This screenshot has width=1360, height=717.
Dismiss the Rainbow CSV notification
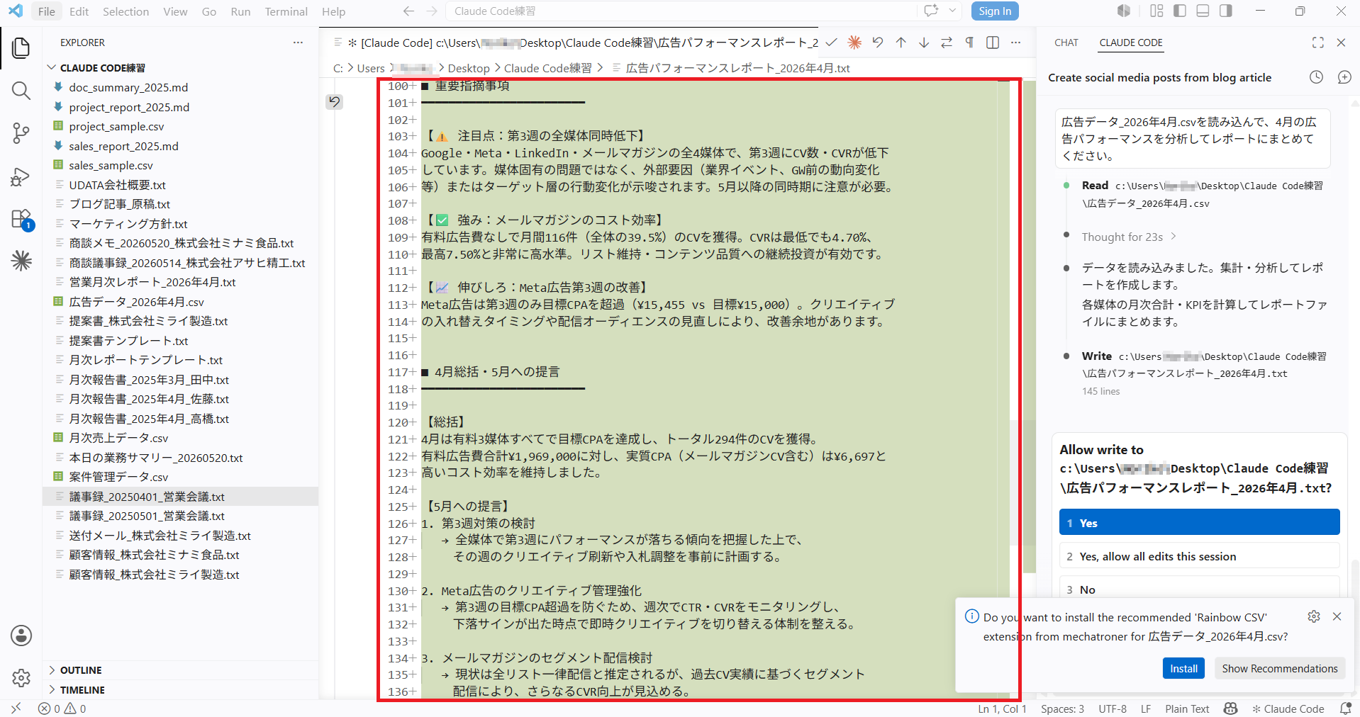(x=1337, y=616)
